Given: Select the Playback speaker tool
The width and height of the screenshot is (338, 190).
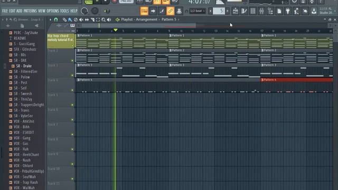Looking at the screenshot, I should coord(109,20).
